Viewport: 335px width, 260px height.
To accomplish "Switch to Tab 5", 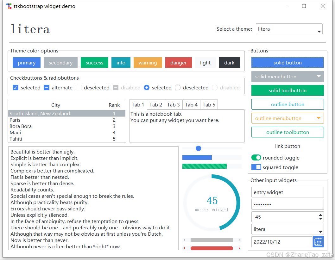I will tap(209, 105).
